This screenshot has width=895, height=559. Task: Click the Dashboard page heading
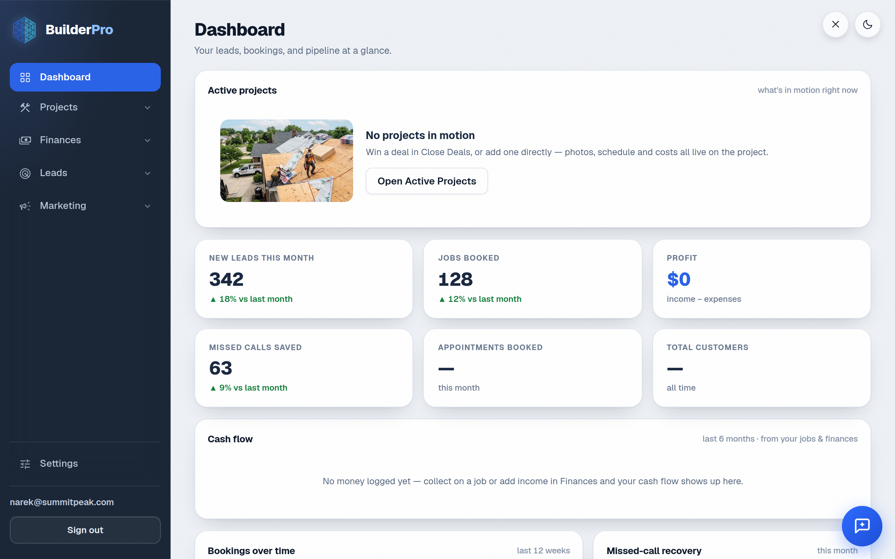(x=239, y=30)
